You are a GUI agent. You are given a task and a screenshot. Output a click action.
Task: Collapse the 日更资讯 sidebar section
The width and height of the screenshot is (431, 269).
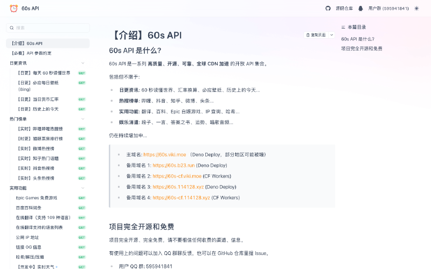[x=83, y=63]
